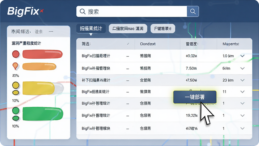Viewport: 259px width, 146px height.
Task: Click the 筛选 column header checkmark
Action: coord(128,44)
